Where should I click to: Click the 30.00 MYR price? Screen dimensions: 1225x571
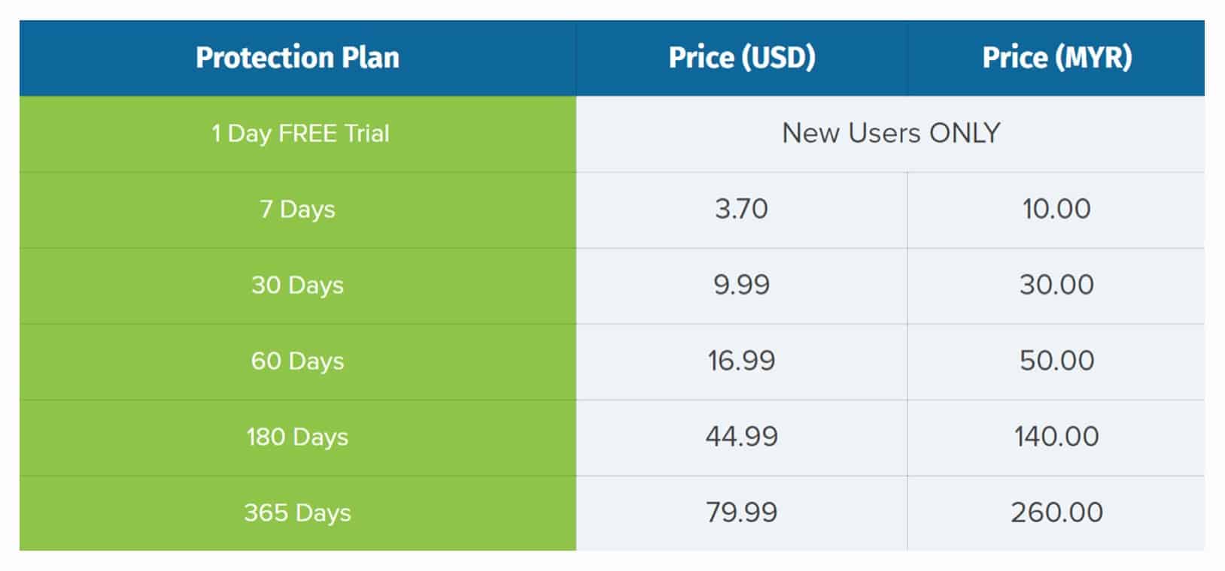tap(1056, 285)
